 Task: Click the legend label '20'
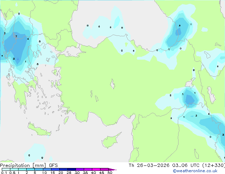(61, 173)
